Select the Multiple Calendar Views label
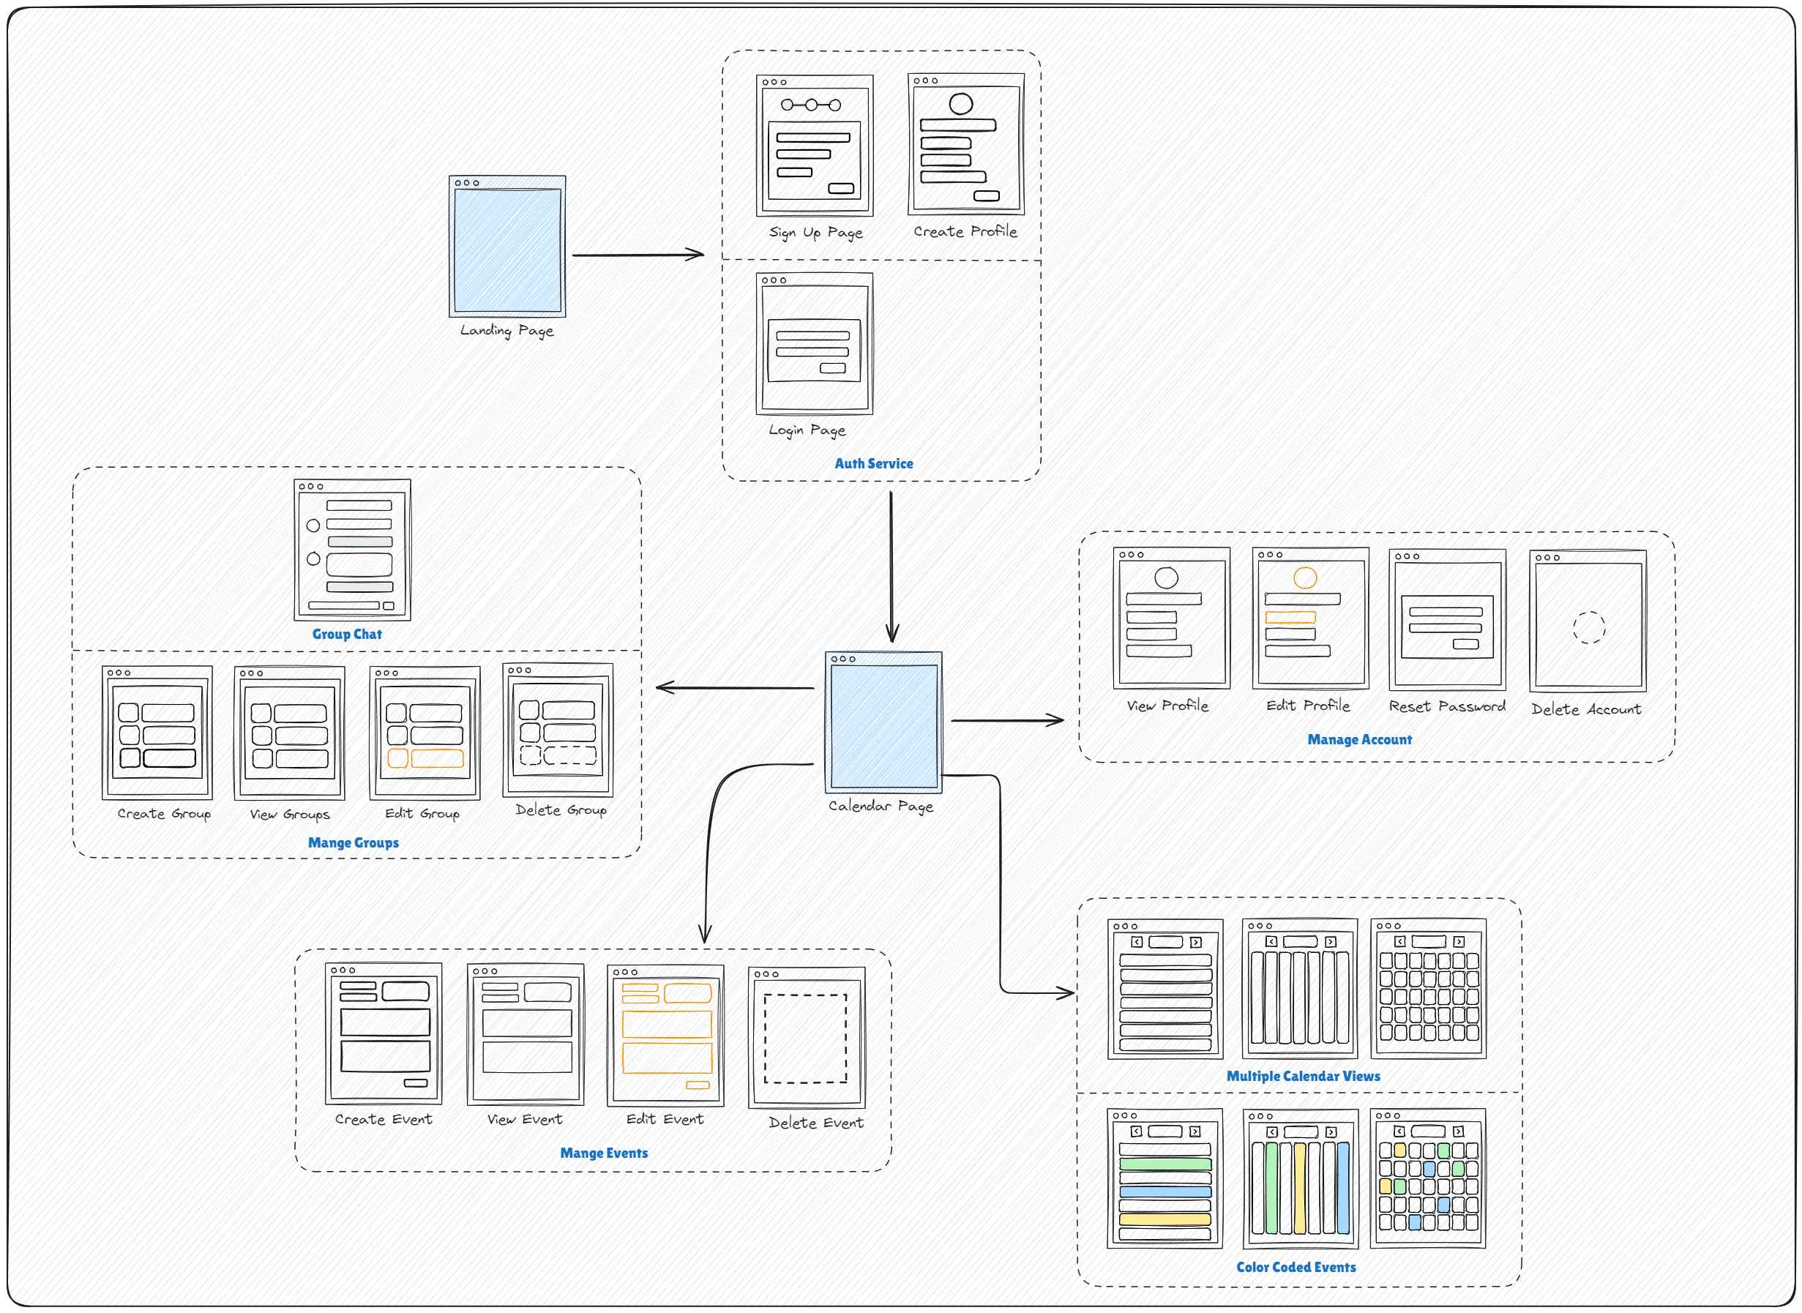The width and height of the screenshot is (1802, 1313). (x=1303, y=1075)
